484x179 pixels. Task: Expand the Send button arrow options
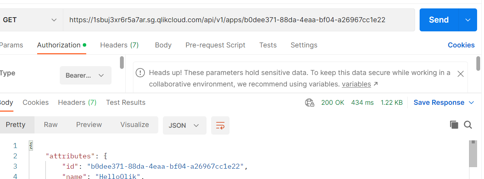[x=468, y=20]
